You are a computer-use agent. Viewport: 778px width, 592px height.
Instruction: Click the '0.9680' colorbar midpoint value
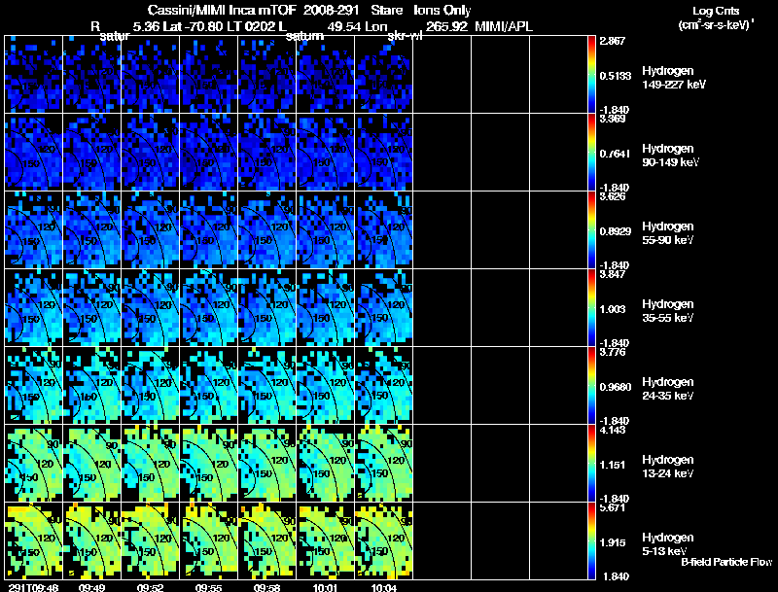point(616,387)
